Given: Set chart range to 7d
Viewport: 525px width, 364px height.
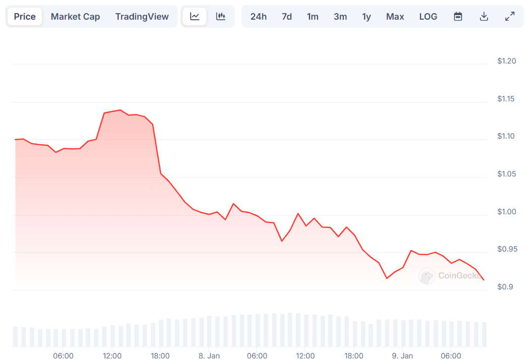Looking at the screenshot, I should tap(287, 17).
